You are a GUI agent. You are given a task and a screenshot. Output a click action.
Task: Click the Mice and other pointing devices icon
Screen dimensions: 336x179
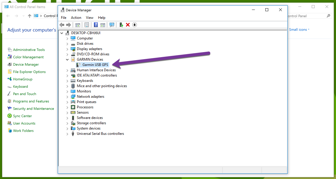pyautogui.click(x=73, y=86)
